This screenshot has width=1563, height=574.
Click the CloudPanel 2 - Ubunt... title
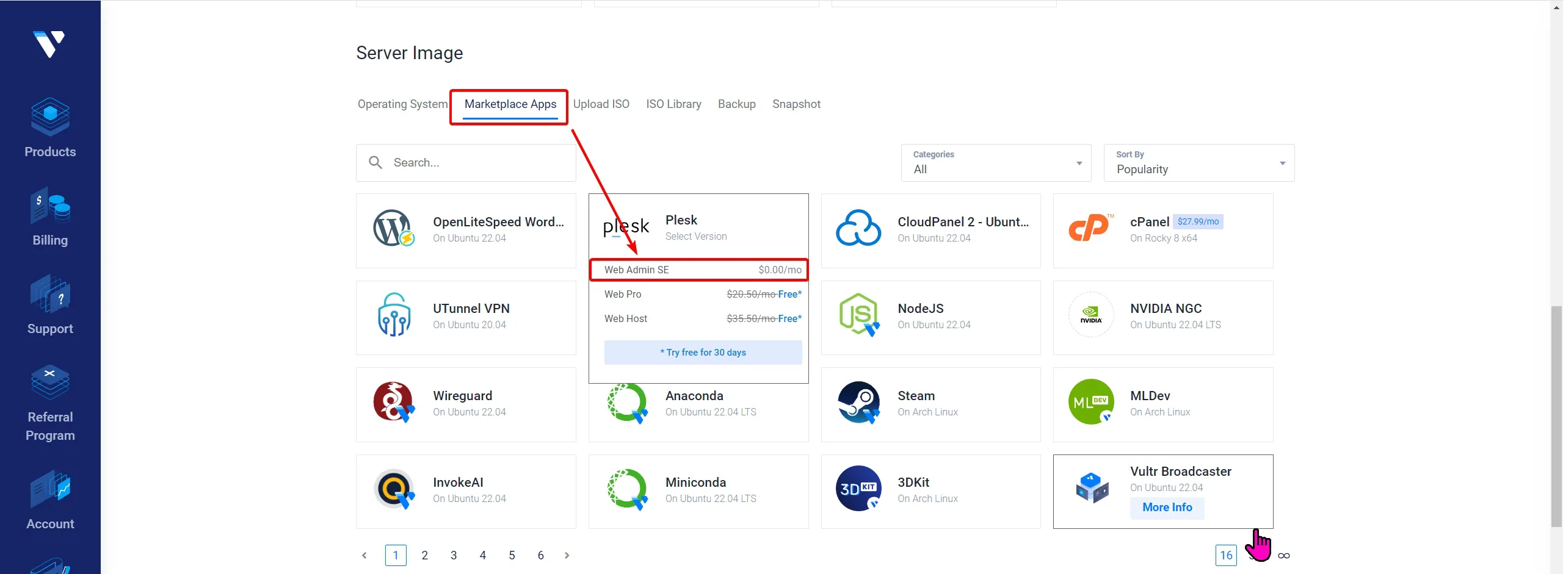pyautogui.click(x=963, y=222)
